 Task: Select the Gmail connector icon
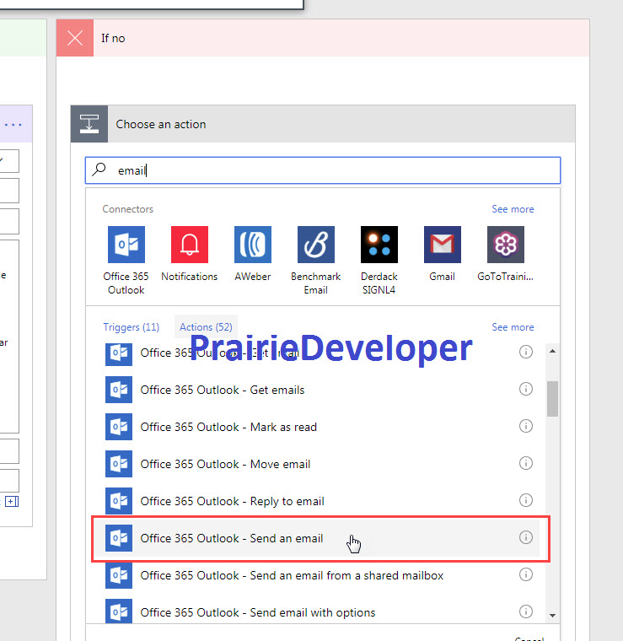(443, 245)
